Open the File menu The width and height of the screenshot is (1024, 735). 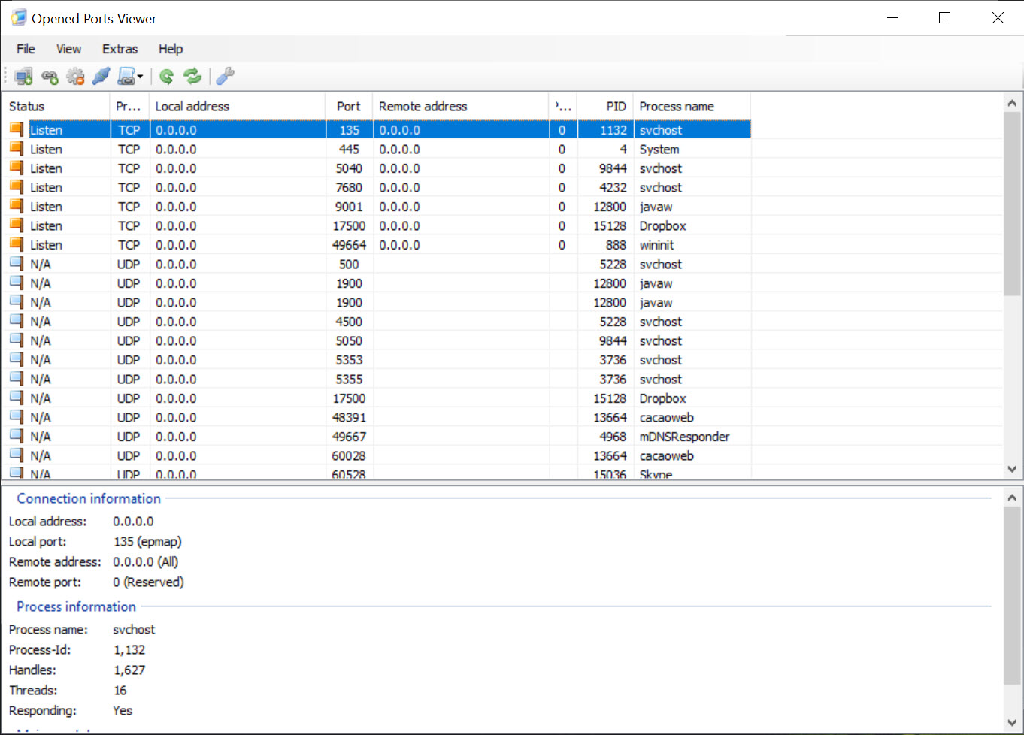(26, 49)
